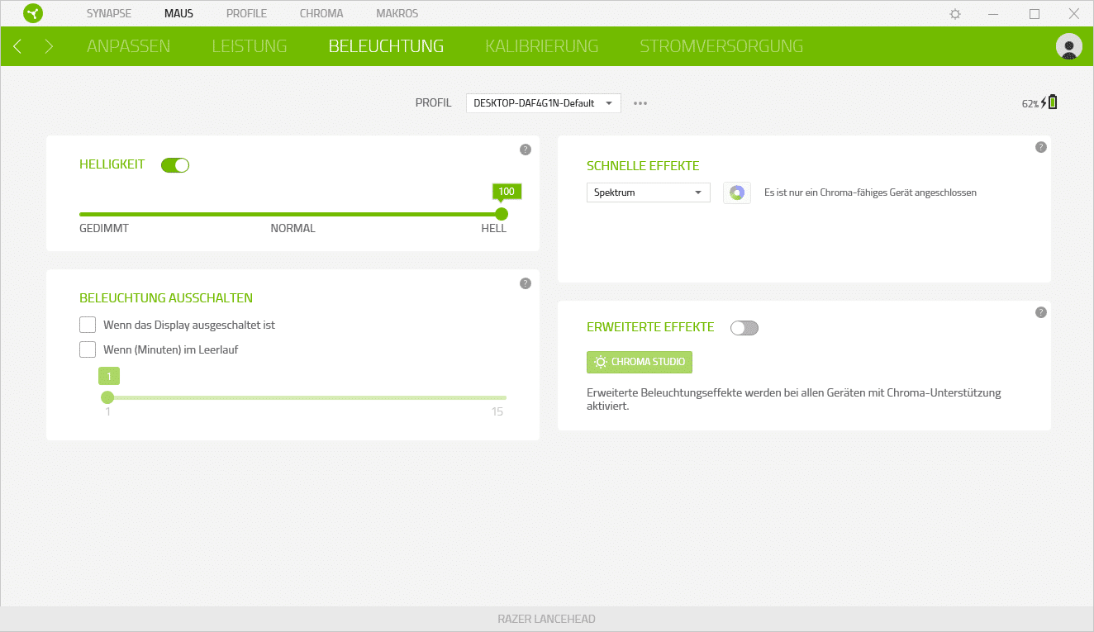The image size is (1094, 632).
Task: Click the Razer logo icon
Action: point(33,14)
